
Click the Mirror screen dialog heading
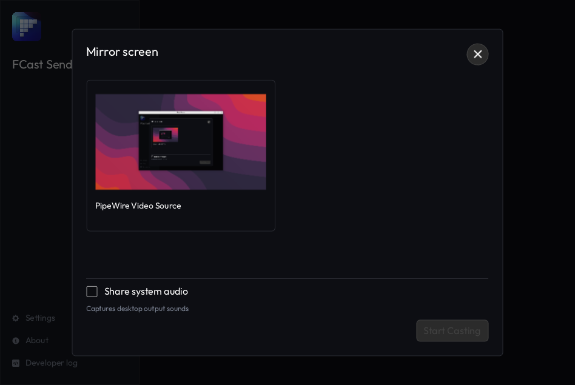(x=122, y=52)
